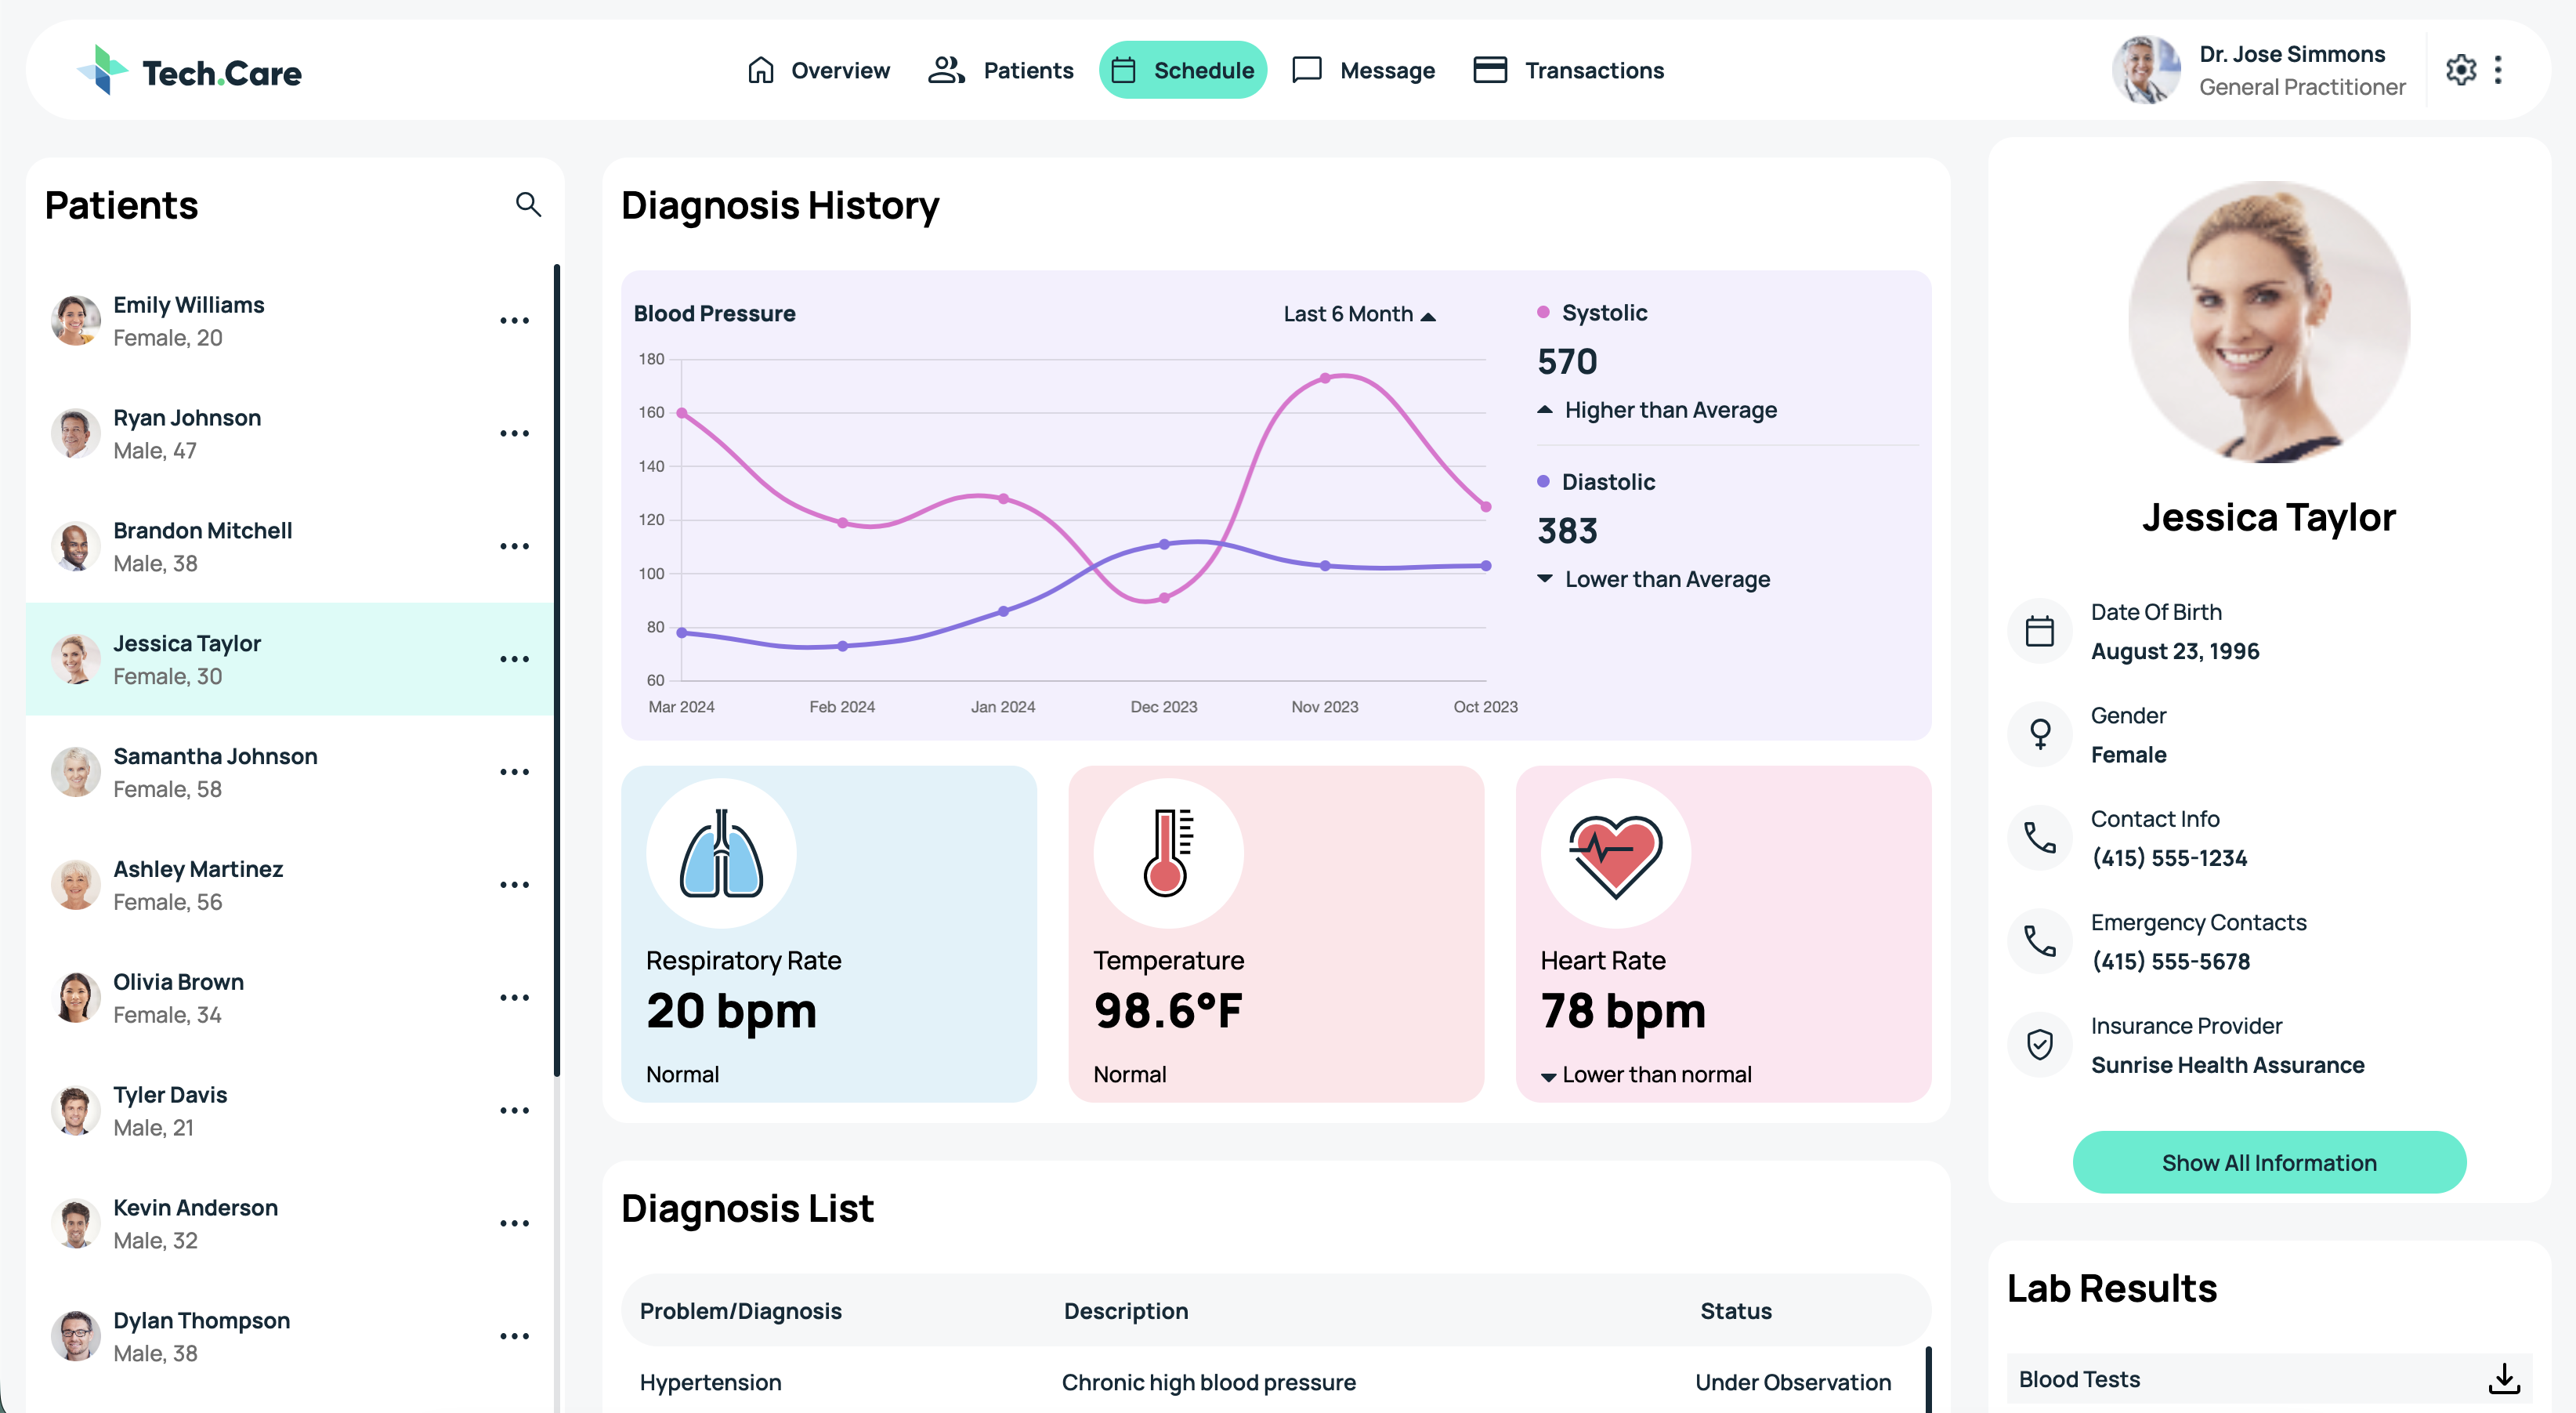Click the thermometer Temperature icon
This screenshot has width=2576, height=1413.
coord(1168,853)
